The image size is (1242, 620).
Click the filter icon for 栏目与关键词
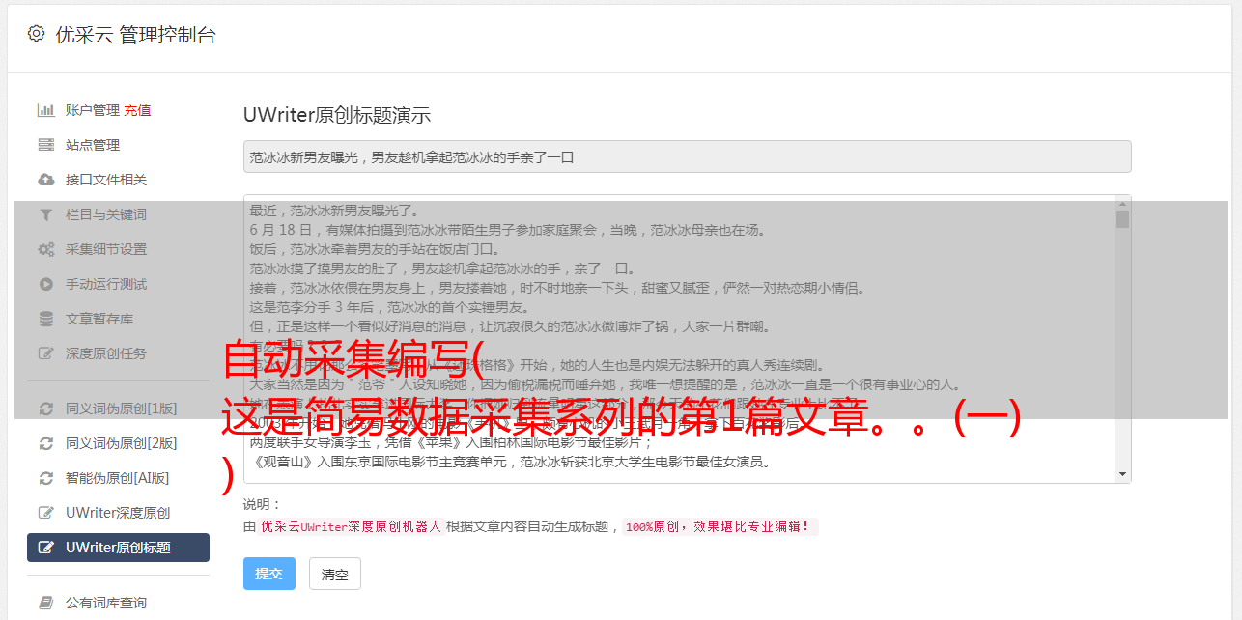click(x=45, y=214)
